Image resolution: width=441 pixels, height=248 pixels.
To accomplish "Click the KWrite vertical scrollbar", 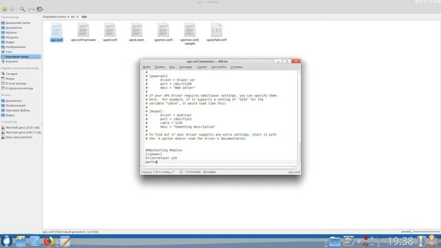I will pos(298,118).
